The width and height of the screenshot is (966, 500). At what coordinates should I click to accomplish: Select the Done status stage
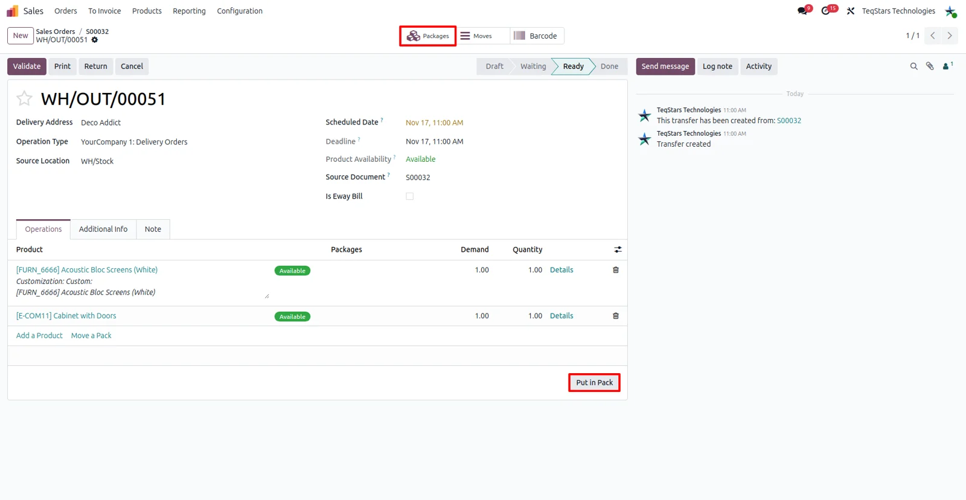pyautogui.click(x=609, y=66)
